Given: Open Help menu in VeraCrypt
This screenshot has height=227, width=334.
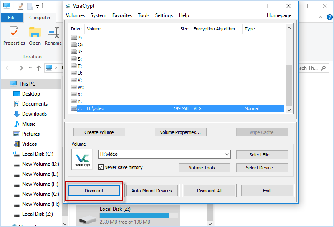Looking at the screenshot, I should point(184,15).
